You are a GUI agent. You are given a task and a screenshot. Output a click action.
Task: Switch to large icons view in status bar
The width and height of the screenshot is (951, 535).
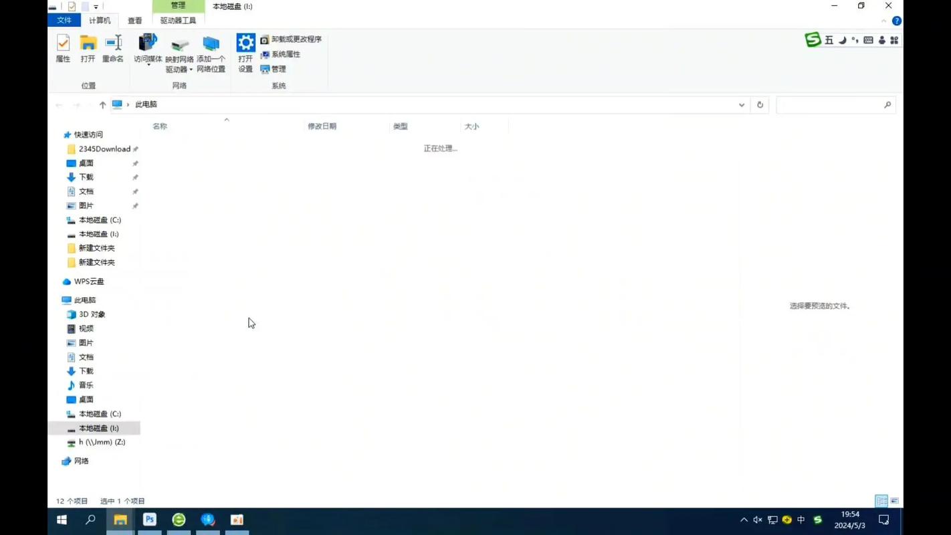click(x=894, y=501)
